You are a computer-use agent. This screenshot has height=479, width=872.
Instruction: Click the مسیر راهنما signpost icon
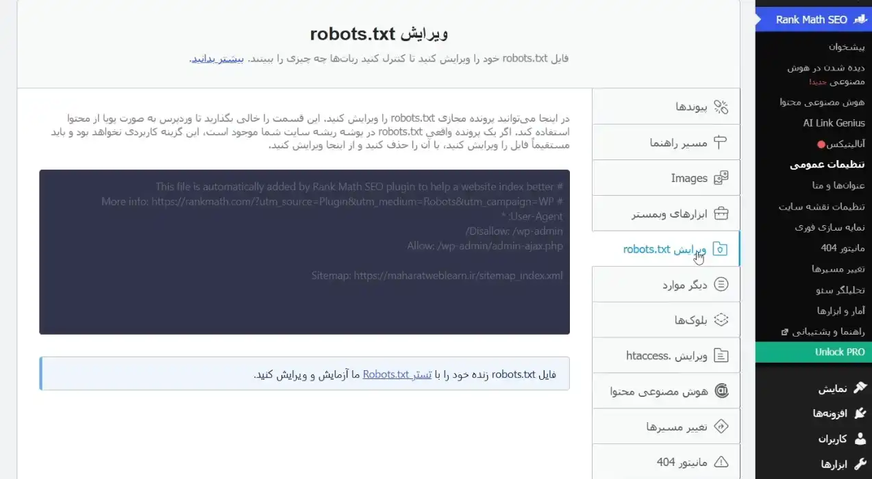721,142
